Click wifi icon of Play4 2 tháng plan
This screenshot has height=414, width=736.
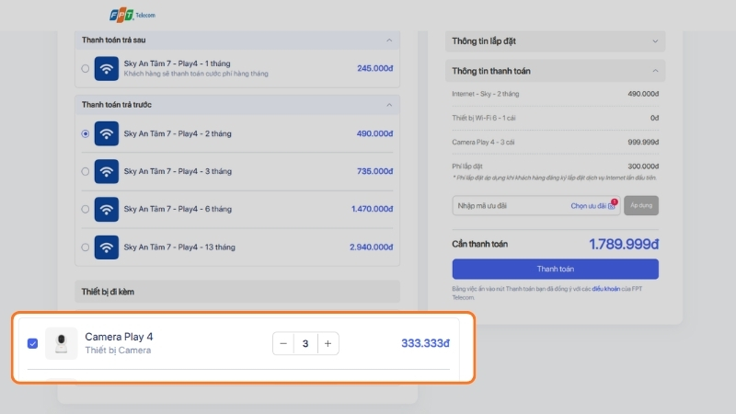coord(107,133)
